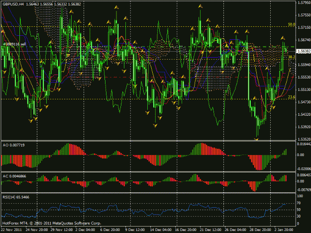
Task: Click the 50.0 Fibonacci level label
Action: [292, 24]
